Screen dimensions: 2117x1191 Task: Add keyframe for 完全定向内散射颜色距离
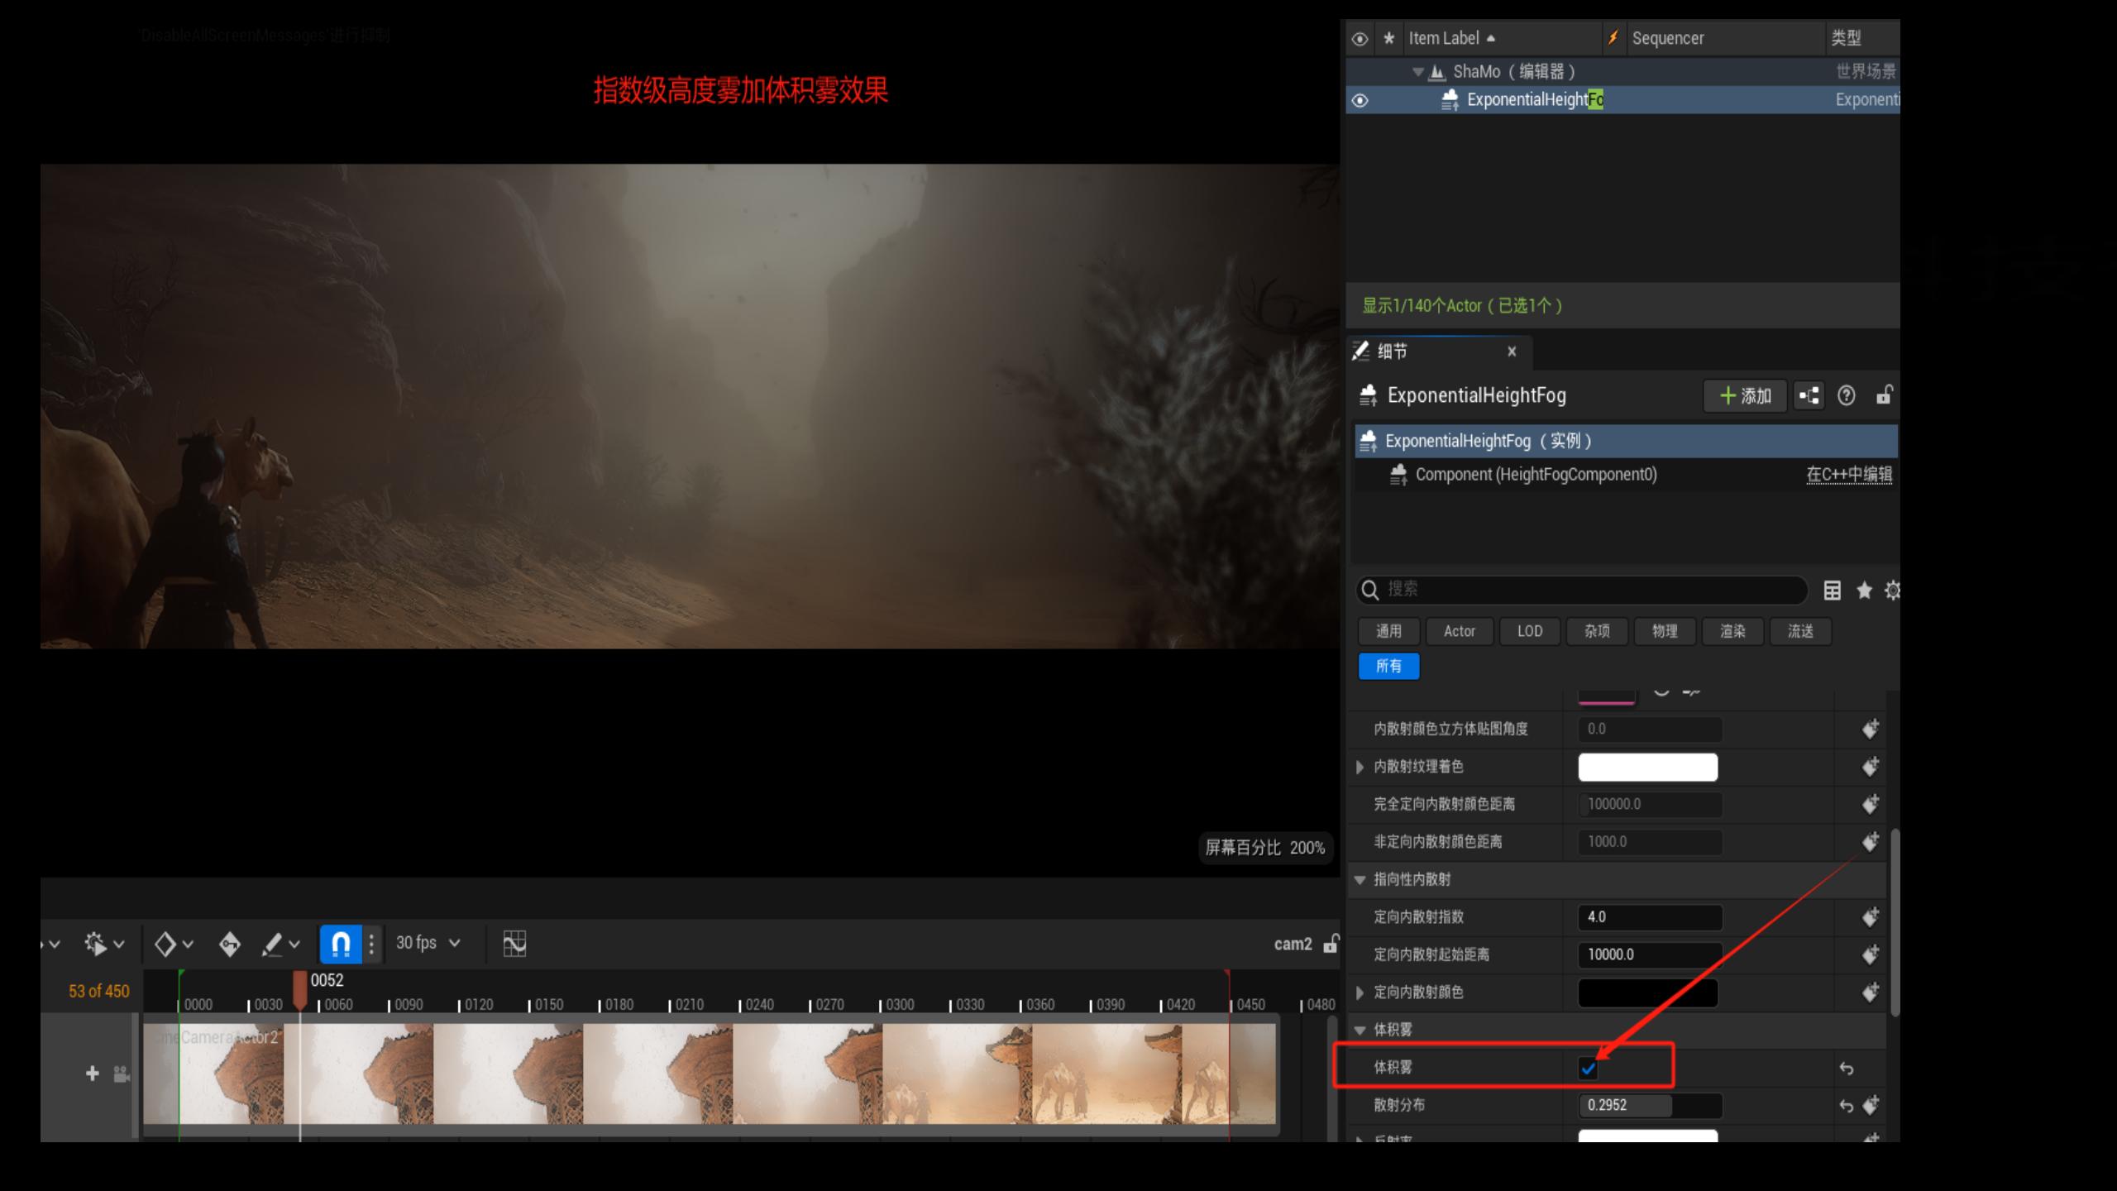pos(1870,804)
